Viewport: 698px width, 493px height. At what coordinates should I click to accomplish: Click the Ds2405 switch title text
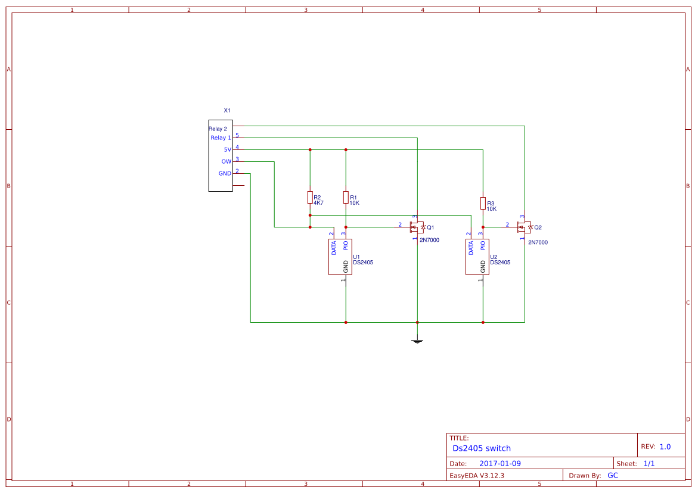click(482, 448)
